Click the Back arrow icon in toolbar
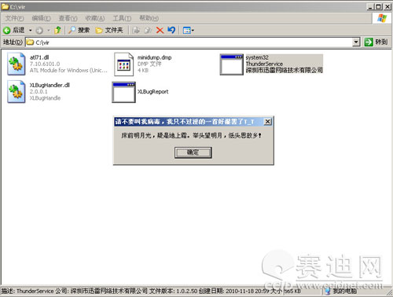The width and height of the screenshot is (393, 297). 7,31
